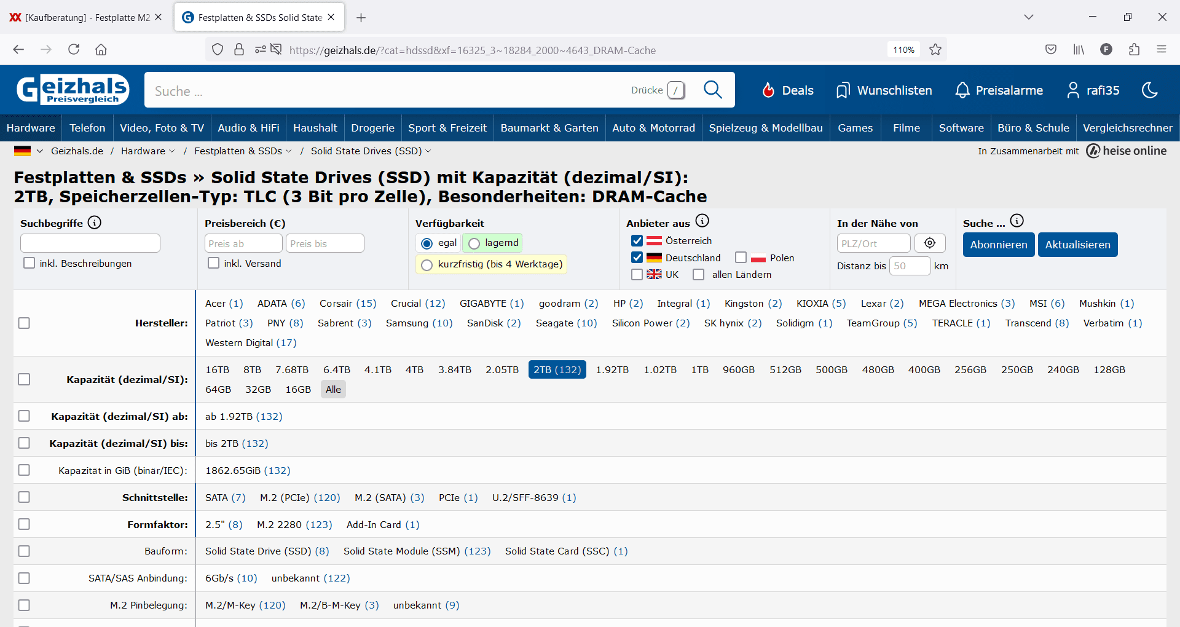Expand the Festplatten & SSDs breadcrumb dropdown

(x=289, y=151)
